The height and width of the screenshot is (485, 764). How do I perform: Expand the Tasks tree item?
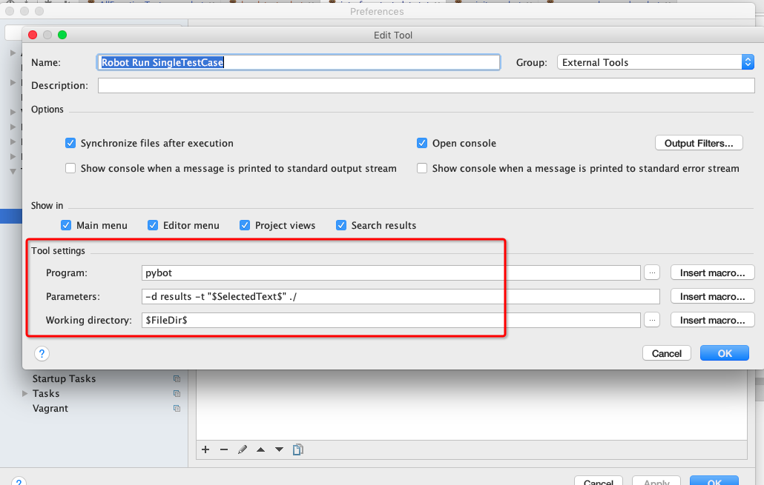click(26, 394)
